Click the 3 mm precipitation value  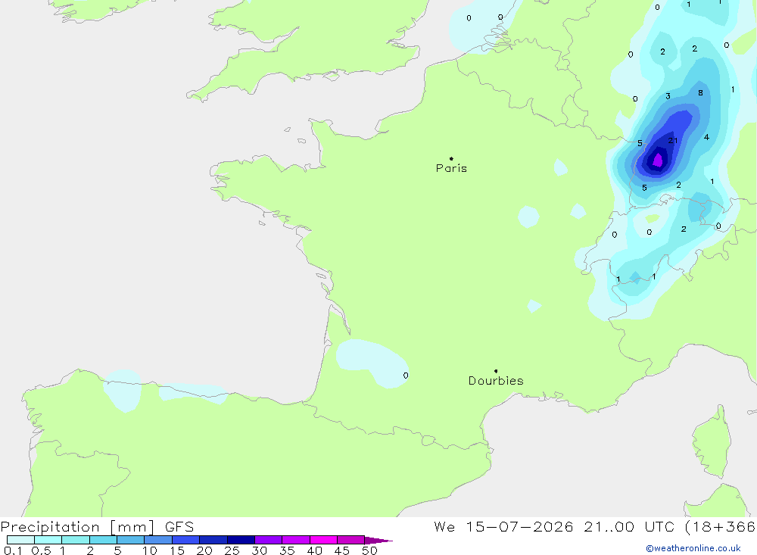tap(668, 96)
